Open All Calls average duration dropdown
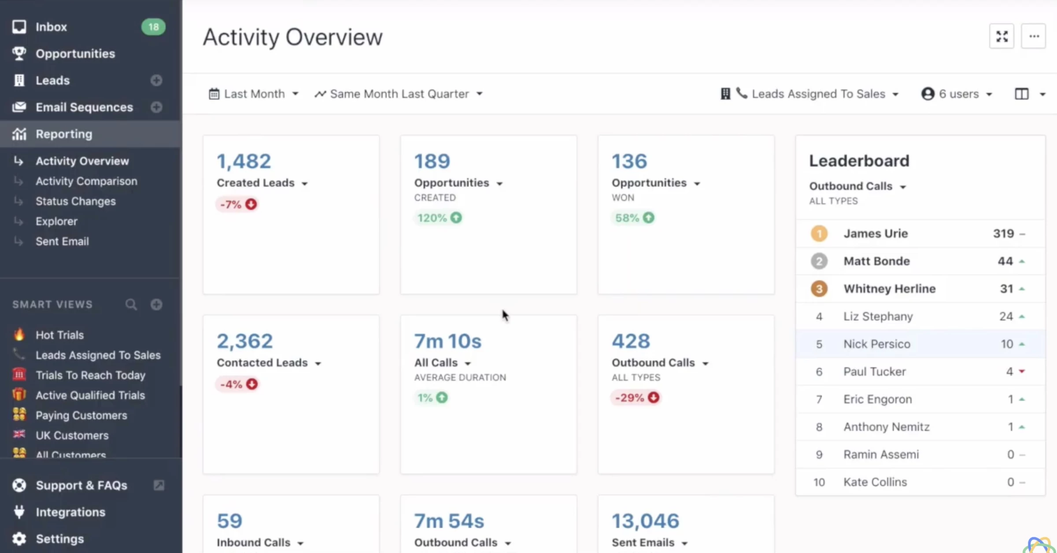This screenshot has height=553, width=1057. click(x=443, y=363)
